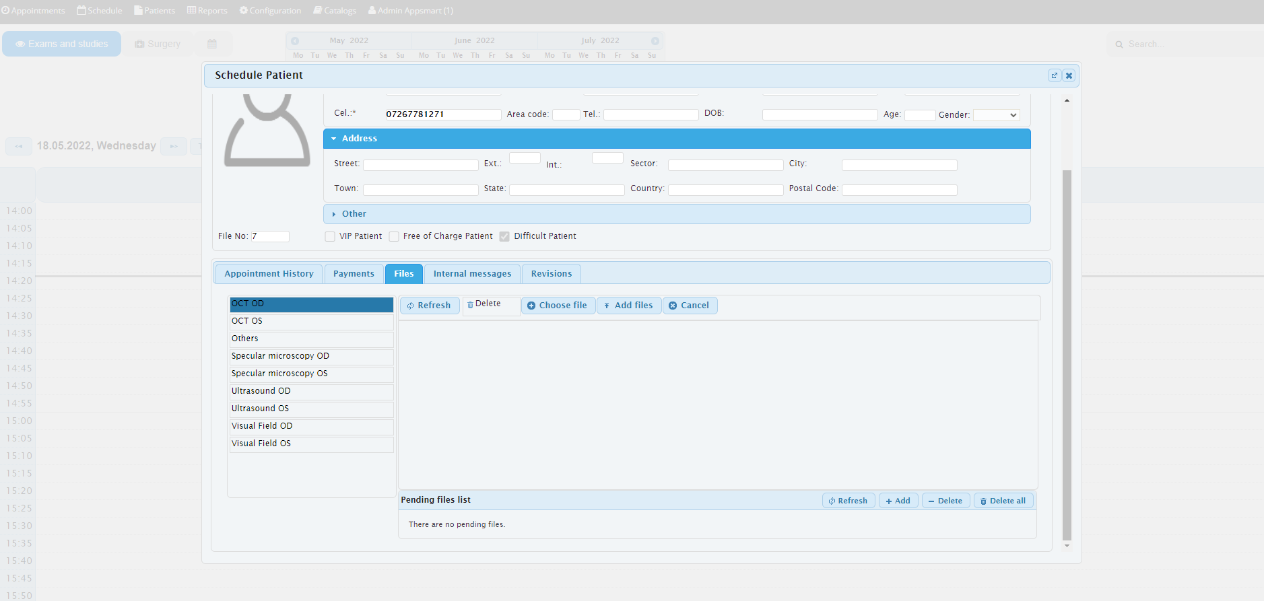This screenshot has width=1264, height=601.
Task: Select the Surgery view
Action: pyautogui.click(x=158, y=44)
